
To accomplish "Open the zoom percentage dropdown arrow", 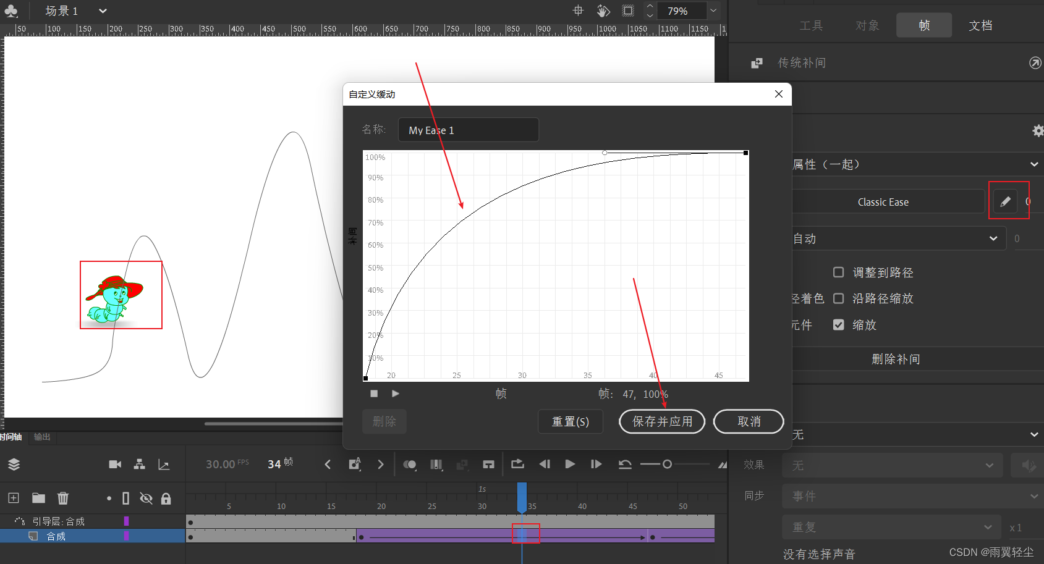I will tap(713, 11).
